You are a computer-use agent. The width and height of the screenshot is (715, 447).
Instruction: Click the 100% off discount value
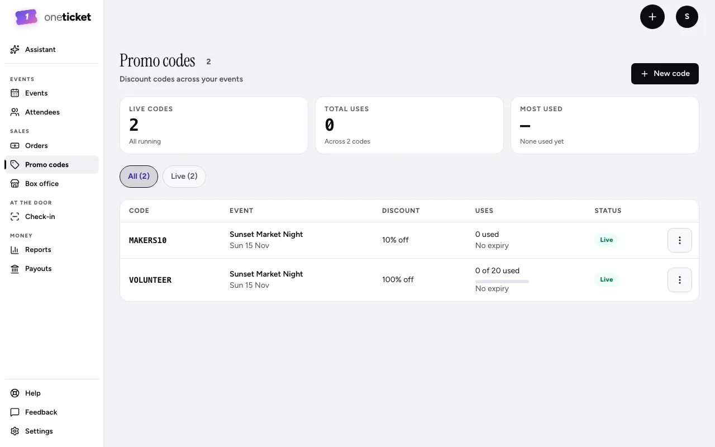(x=398, y=280)
